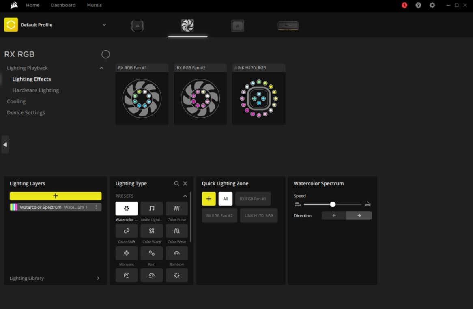Set direction to right arrow

coord(359,216)
